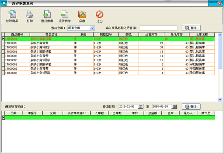Click scrollbar up arrow of product table
This screenshot has width=224, height=154.
click(220, 35)
